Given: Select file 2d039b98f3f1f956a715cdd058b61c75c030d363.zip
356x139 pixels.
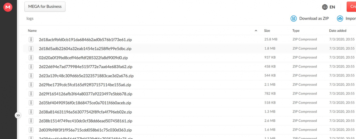Looking at the screenshot, I should [86, 130].
